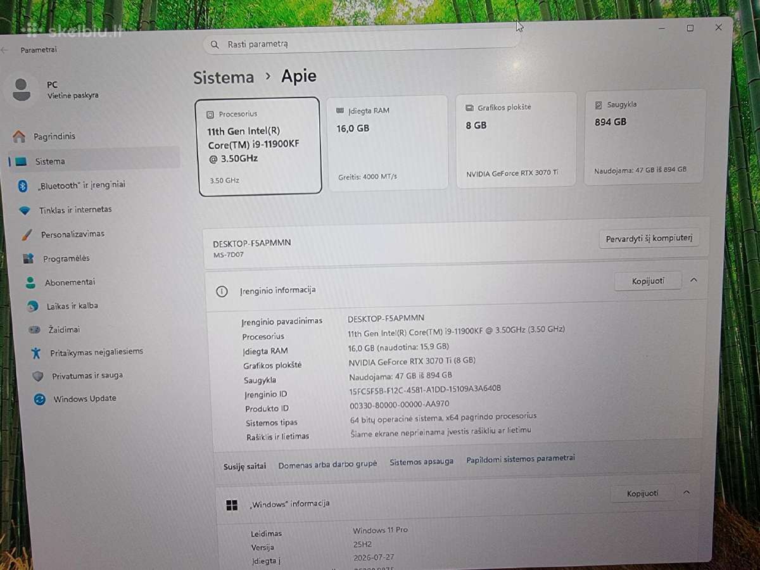Open the Privatumas ir sauga shield icon
760x570 pixels.
(x=38, y=376)
